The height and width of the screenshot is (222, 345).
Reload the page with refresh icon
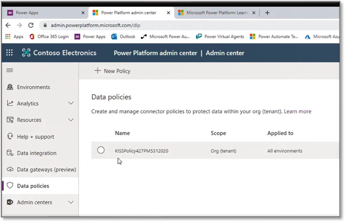tap(31, 25)
